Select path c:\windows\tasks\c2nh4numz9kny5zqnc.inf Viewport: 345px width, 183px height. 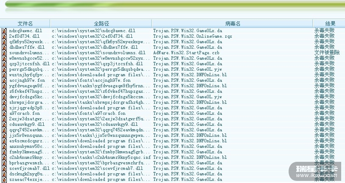pos(101,157)
